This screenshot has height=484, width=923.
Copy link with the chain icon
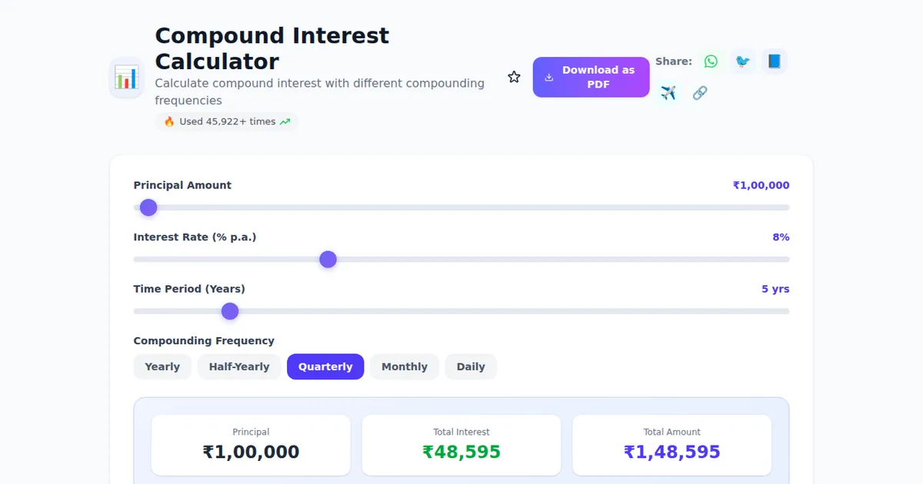(700, 93)
